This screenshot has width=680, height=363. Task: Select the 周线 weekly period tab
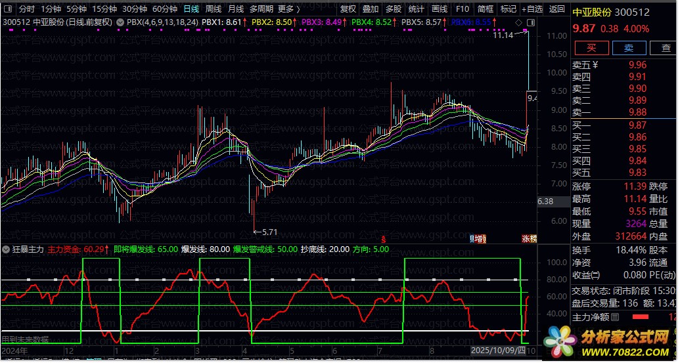(x=214, y=9)
